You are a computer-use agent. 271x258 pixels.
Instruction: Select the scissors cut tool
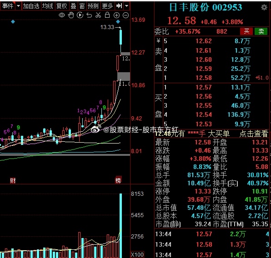pyautogui.click(x=98, y=15)
